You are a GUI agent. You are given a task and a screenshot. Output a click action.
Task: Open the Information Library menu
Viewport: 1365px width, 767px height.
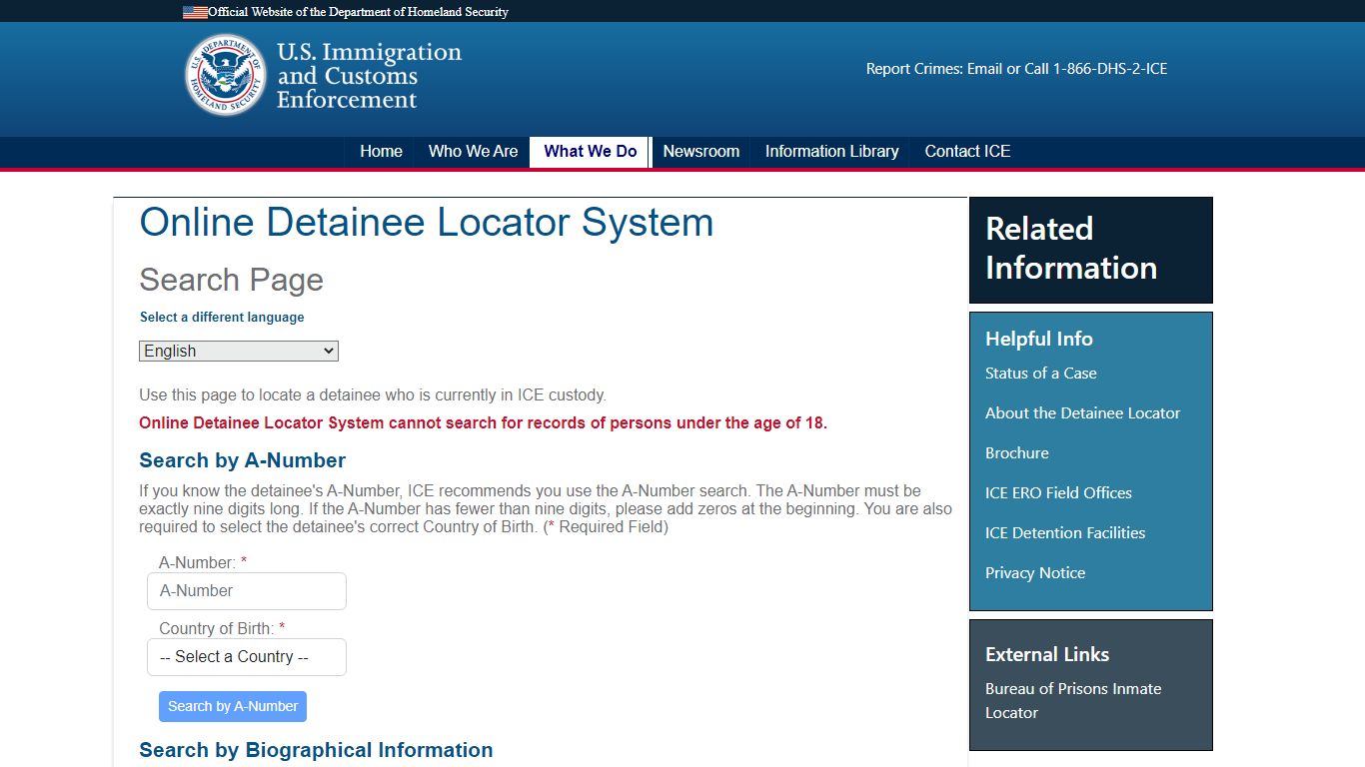[x=831, y=152]
